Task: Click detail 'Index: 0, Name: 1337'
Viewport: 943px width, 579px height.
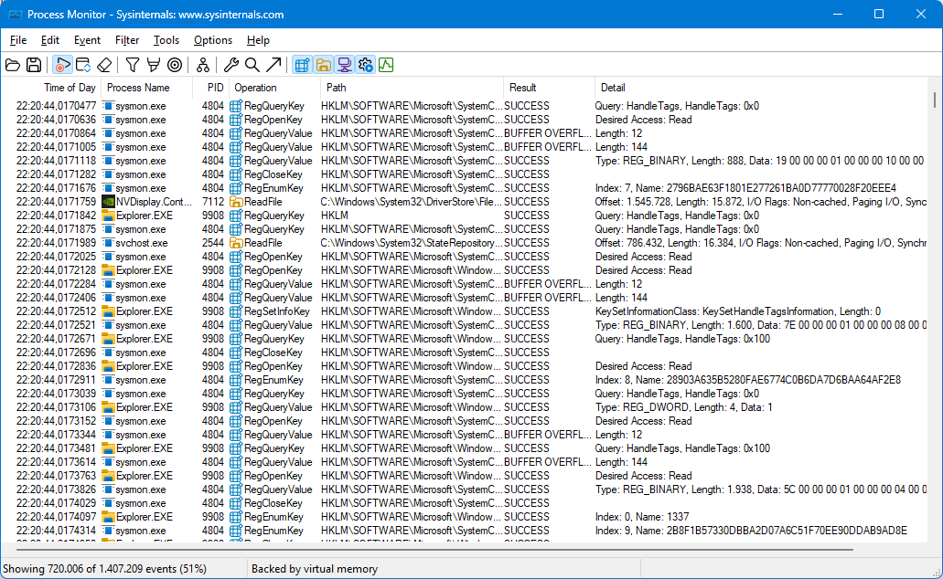Action: tap(642, 517)
